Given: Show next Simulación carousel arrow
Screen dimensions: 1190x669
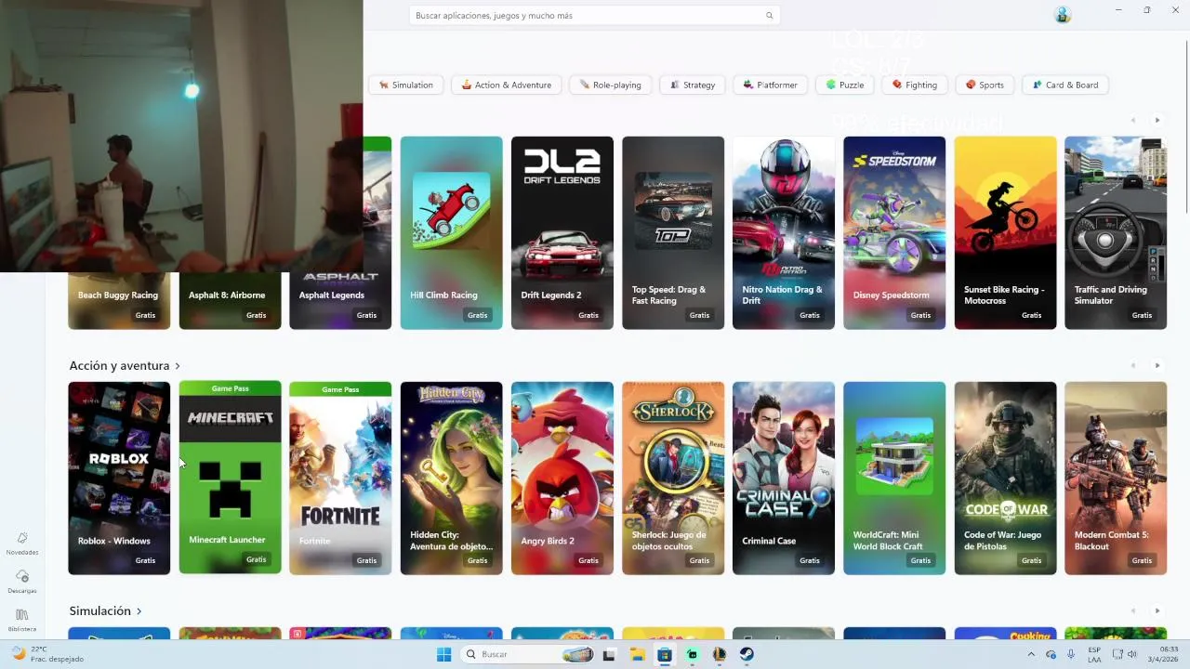Looking at the screenshot, I should tap(1157, 610).
